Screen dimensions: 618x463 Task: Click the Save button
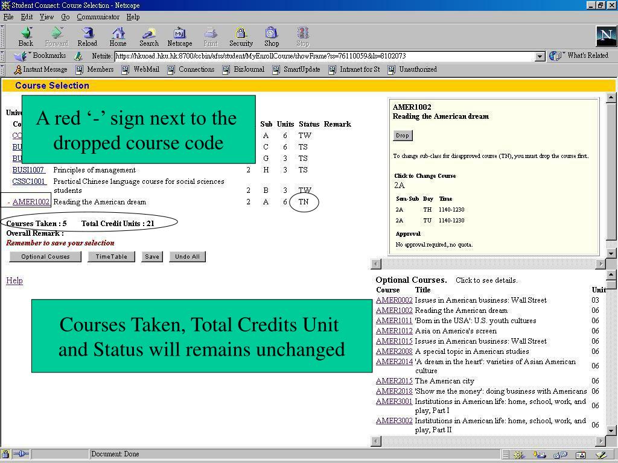pos(152,257)
